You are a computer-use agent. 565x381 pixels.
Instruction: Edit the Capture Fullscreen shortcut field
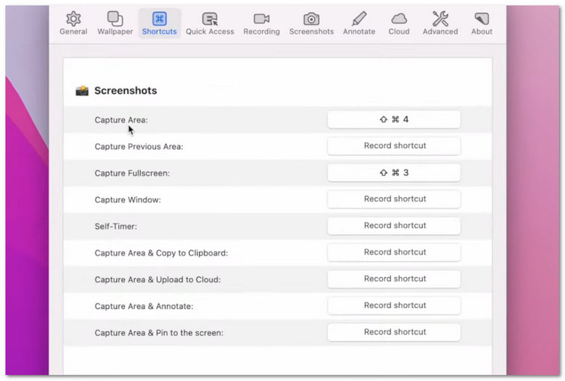point(394,172)
